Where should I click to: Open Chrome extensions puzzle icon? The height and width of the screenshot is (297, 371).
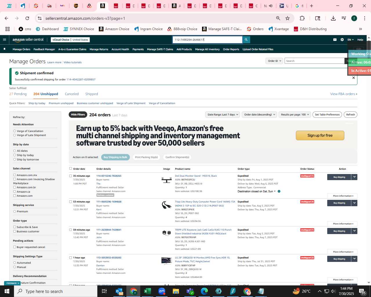(x=302, y=18)
